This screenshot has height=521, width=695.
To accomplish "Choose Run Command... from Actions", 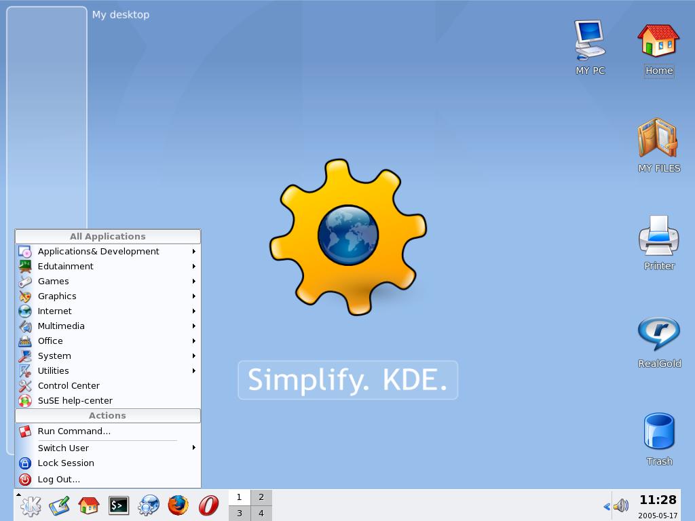I will tap(108, 431).
